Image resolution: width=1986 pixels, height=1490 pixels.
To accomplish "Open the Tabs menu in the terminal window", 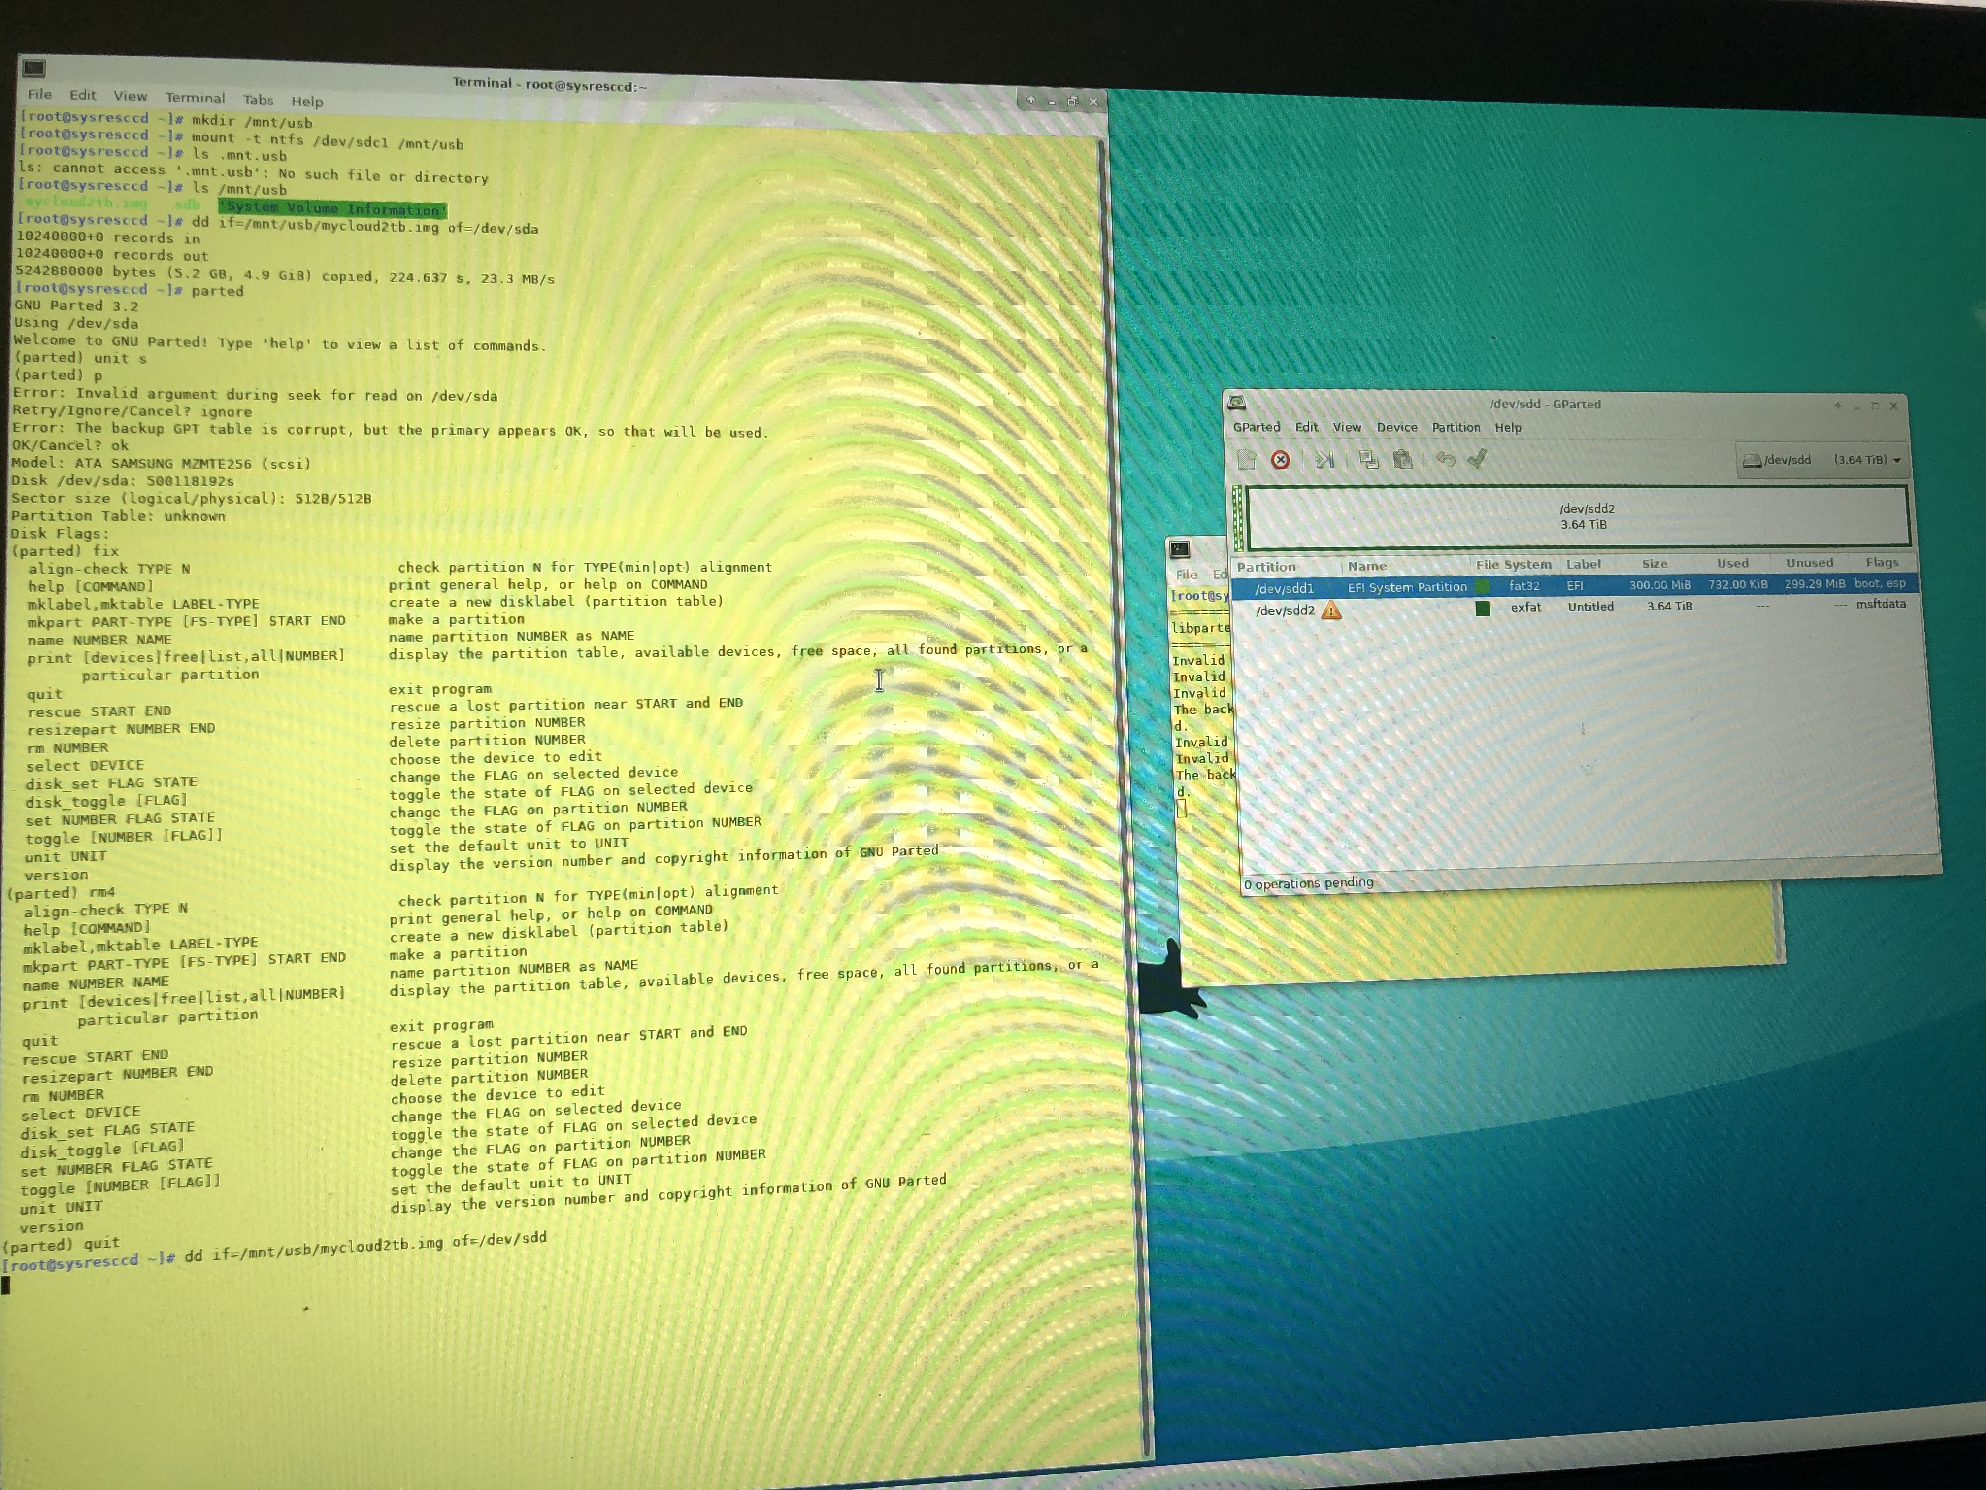I will 258,100.
